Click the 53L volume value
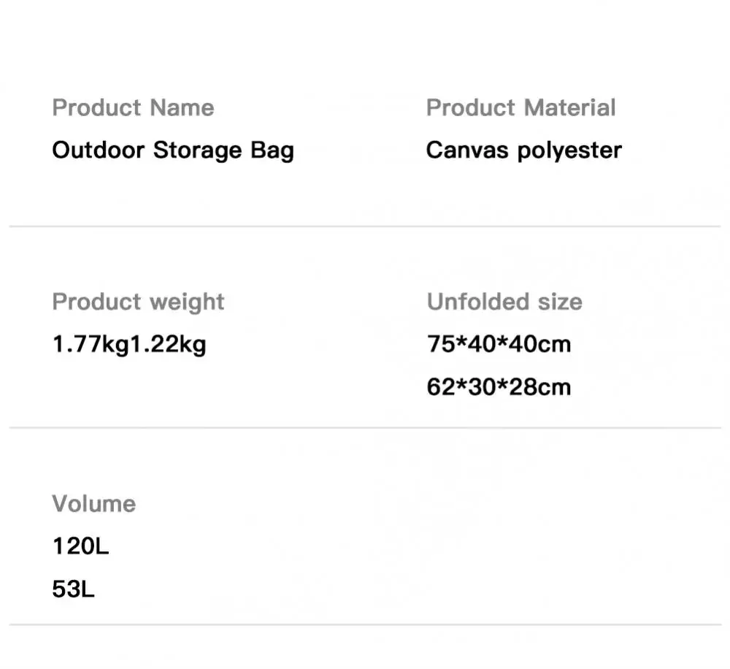730x669 pixels. pos(73,589)
